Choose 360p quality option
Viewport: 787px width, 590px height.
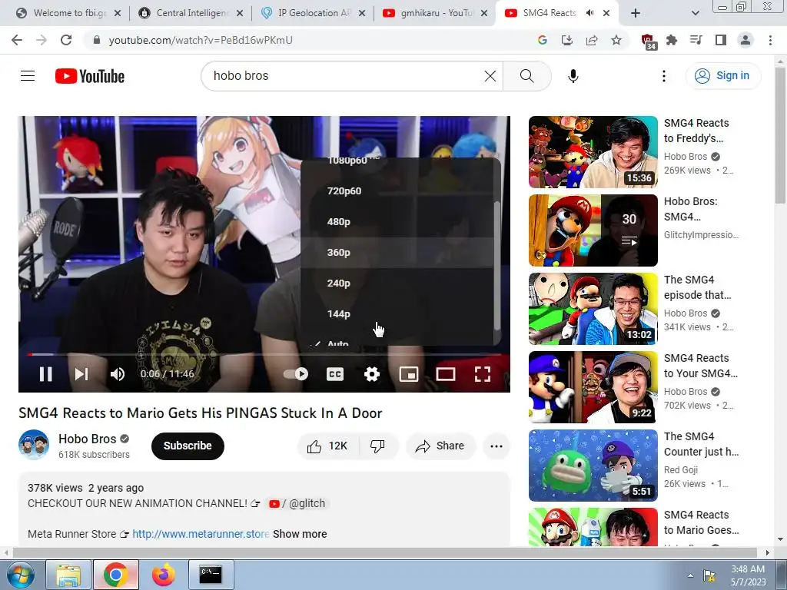click(397, 252)
